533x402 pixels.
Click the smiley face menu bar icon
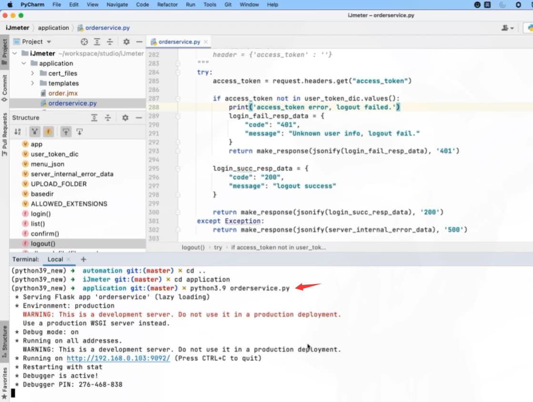click(x=477, y=5)
